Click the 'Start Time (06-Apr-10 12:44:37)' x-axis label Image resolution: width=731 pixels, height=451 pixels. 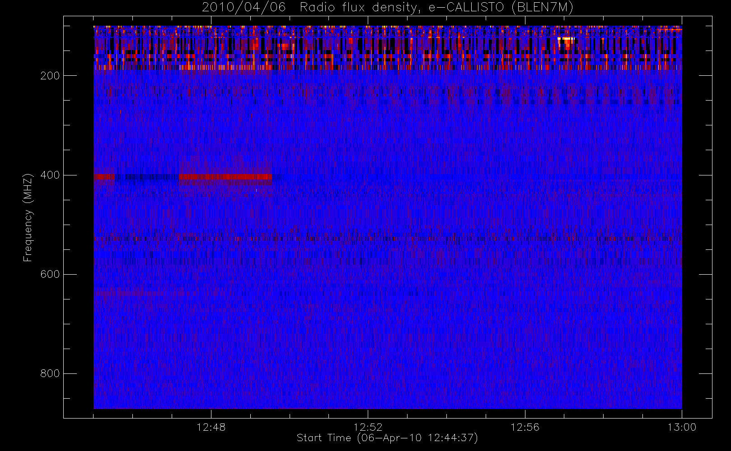click(387, 438)
